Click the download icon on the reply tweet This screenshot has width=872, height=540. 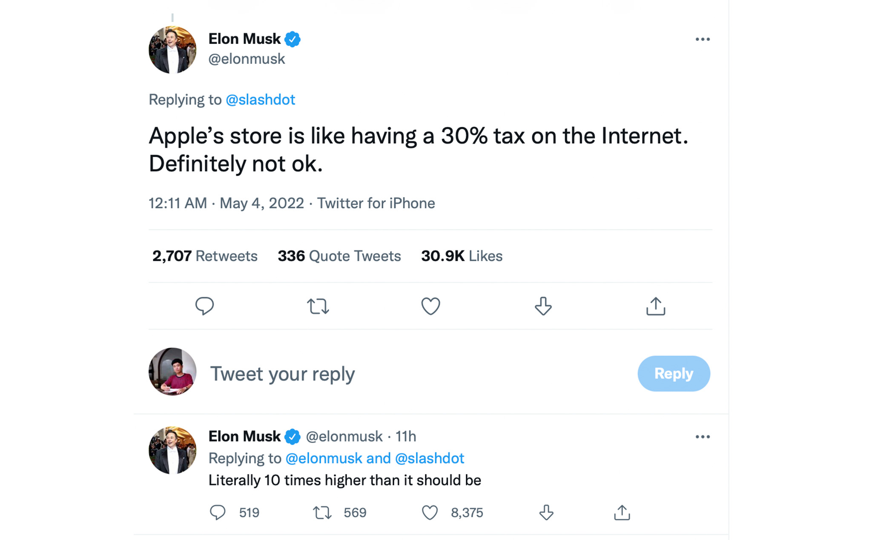pyautogui.click(x=545, y=512)
